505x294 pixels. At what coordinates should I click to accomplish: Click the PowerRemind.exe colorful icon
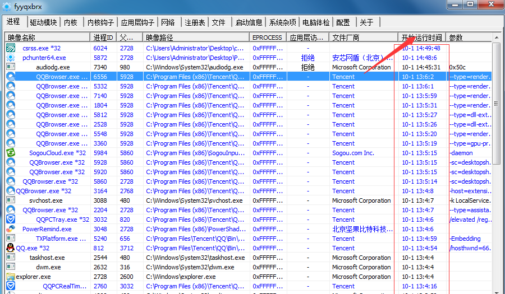[x=10, y=229]
